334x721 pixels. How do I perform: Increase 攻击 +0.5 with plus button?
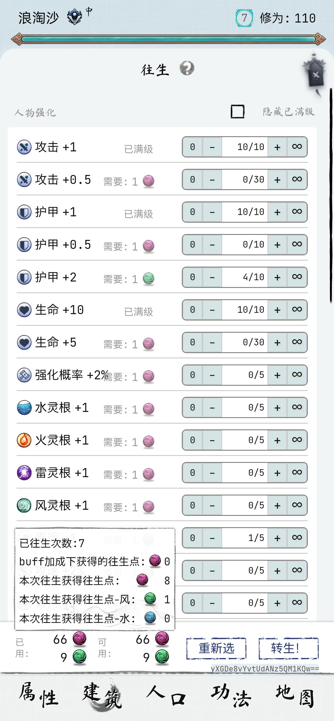[277, 179]
